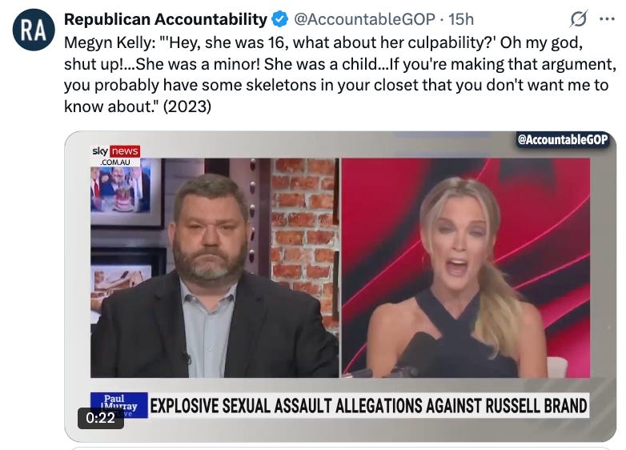Click the Sky News logo in video
The height and width of the screenshot is (450, 626).
point(116,155)
